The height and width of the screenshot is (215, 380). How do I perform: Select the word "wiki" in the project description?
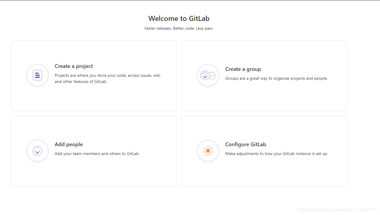point(157,75)
